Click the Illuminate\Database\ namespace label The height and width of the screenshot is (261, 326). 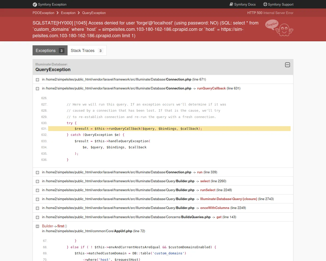coord(51,64)
